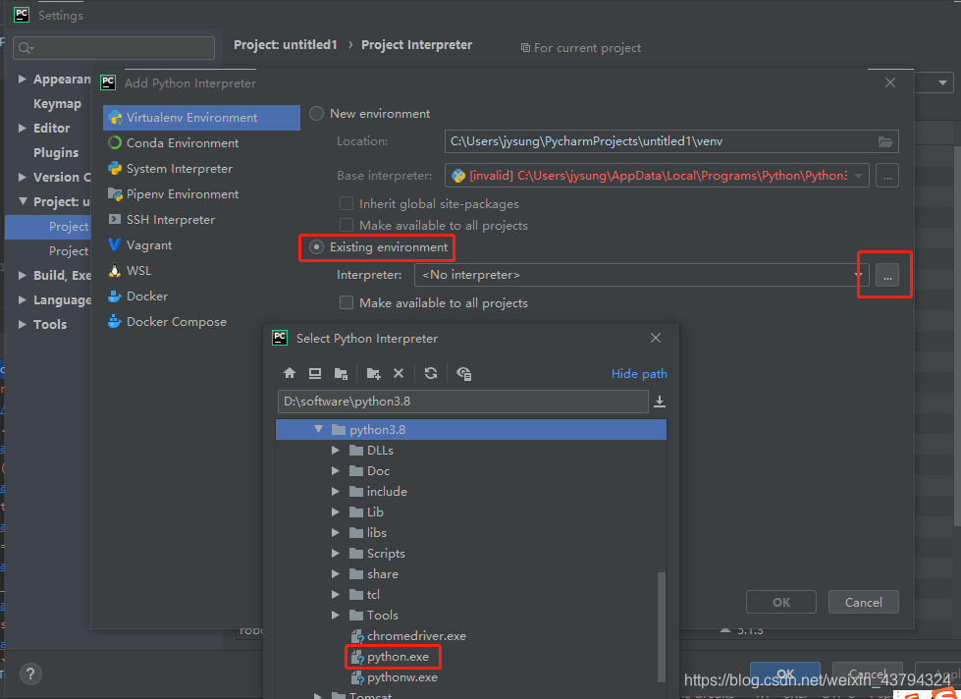This screenshot has height=699, width=961.
Task: Select the New environment radio button
Action: (x=316, y=114)
